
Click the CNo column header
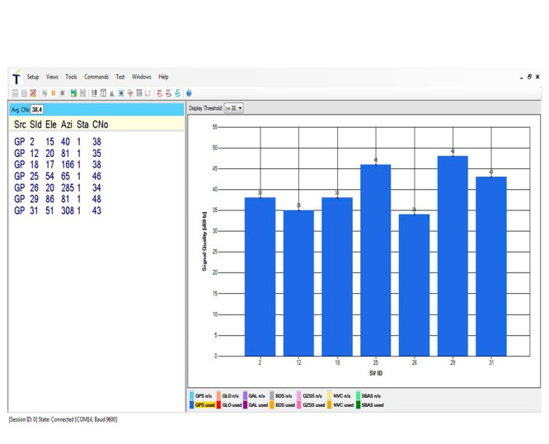(100, 125)
